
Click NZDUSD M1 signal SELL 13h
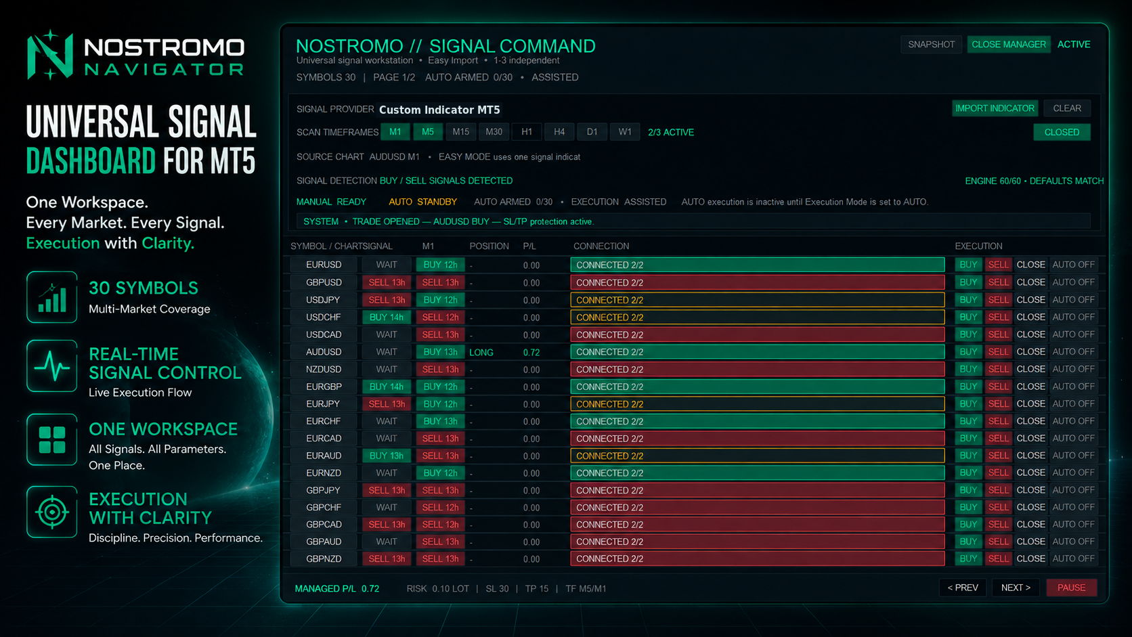pyautogui.click(x=440, y=370)
